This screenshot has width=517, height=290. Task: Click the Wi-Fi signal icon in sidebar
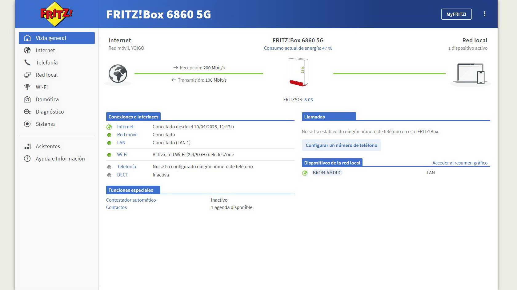(x=27, y=87)
